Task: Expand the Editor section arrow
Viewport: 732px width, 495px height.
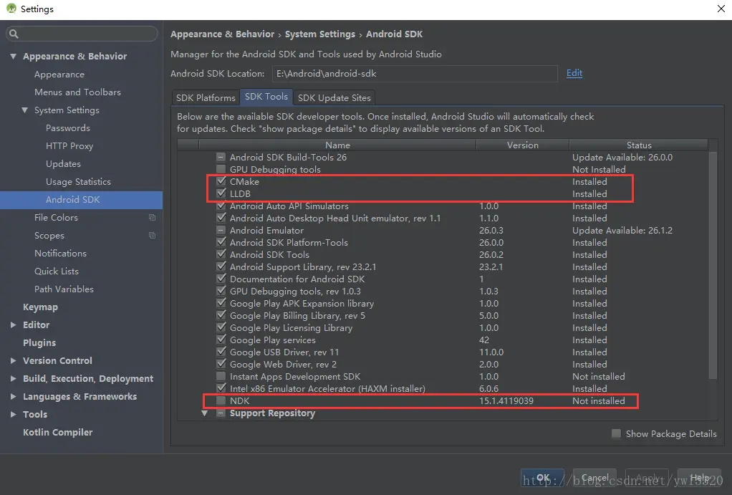Action: (13, 325)
